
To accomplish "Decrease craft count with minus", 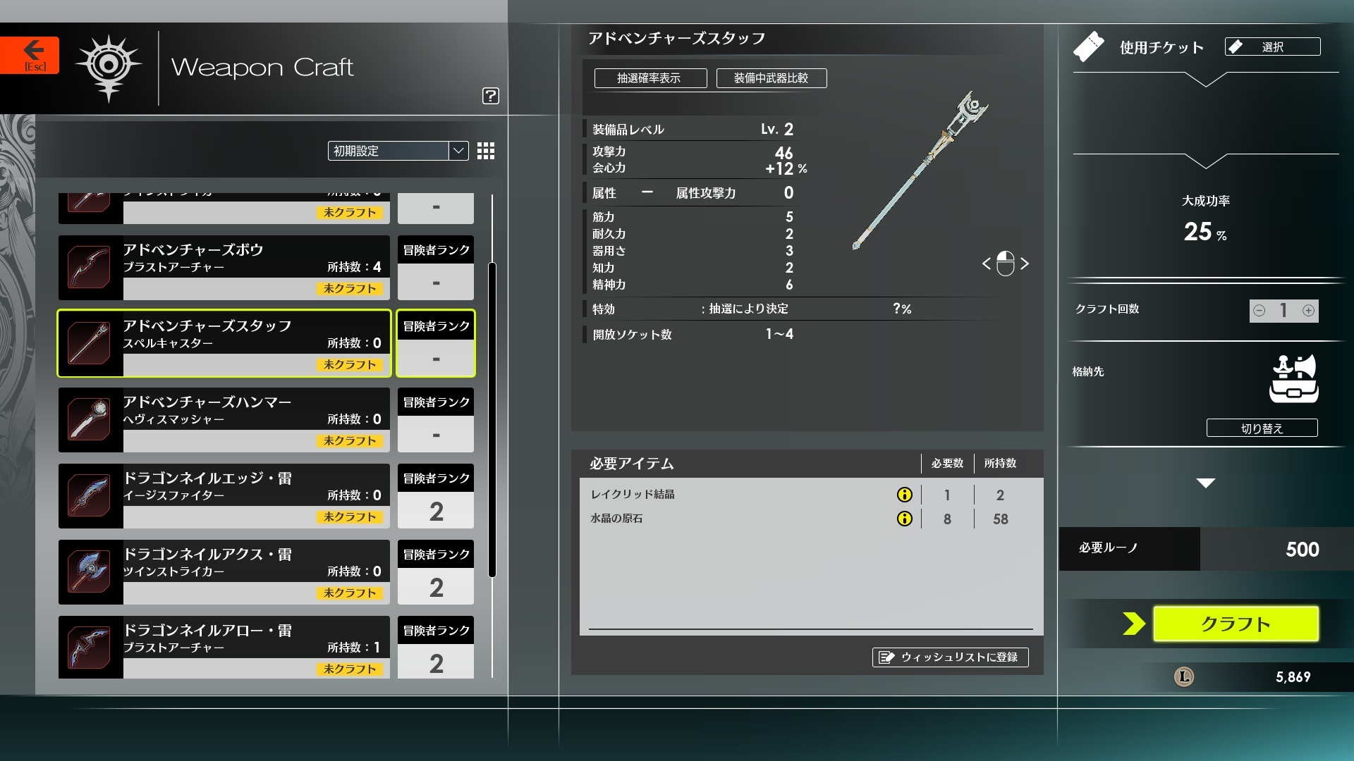I will point(1260,311).
